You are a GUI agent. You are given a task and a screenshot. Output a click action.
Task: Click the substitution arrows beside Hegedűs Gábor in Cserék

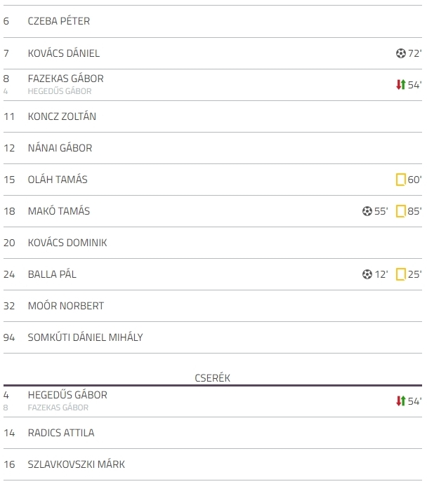401,401
